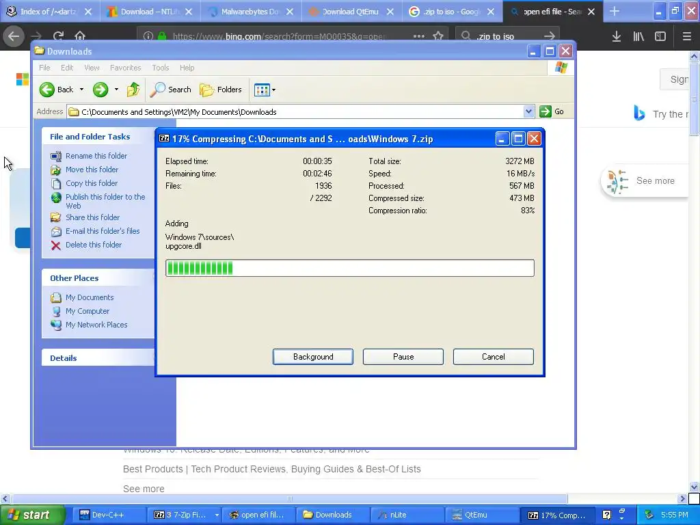Bookmark this page with the star icon
The width and height of the screenshot is (700, 525).
click(438, 36)
